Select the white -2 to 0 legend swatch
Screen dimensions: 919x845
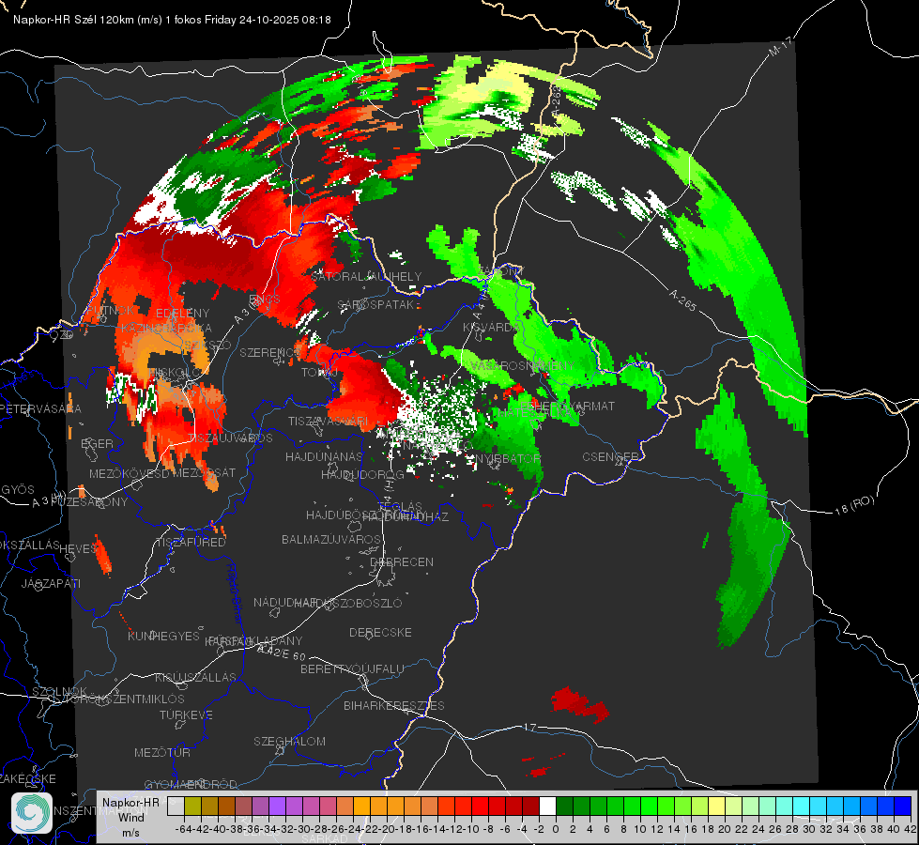click(547, 807)
